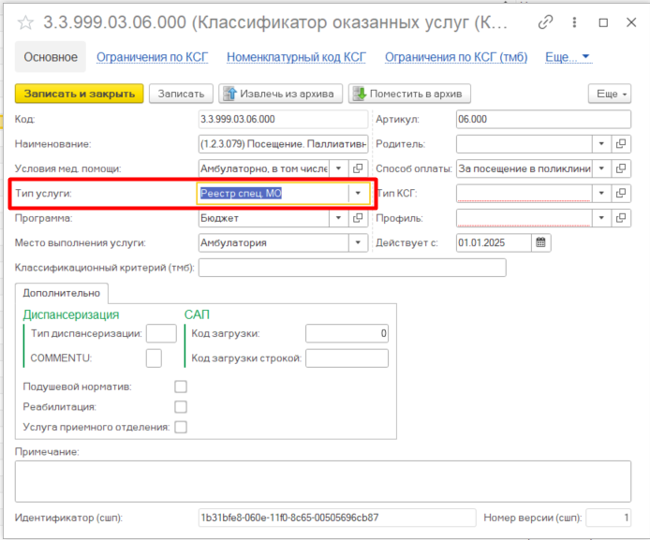Image resolution: width=650 pixels, height=540 pixels.
Task: Expand the Место выполнения услуги dropdown
Action: (x=358, y=242)
